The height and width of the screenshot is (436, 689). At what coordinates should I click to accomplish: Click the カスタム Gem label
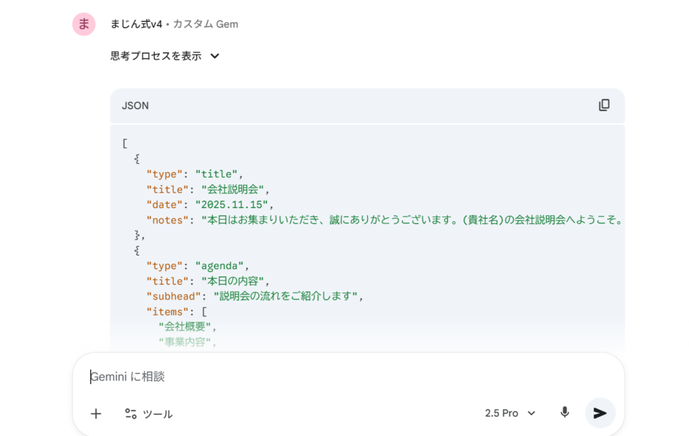click(x=205, y=24)
